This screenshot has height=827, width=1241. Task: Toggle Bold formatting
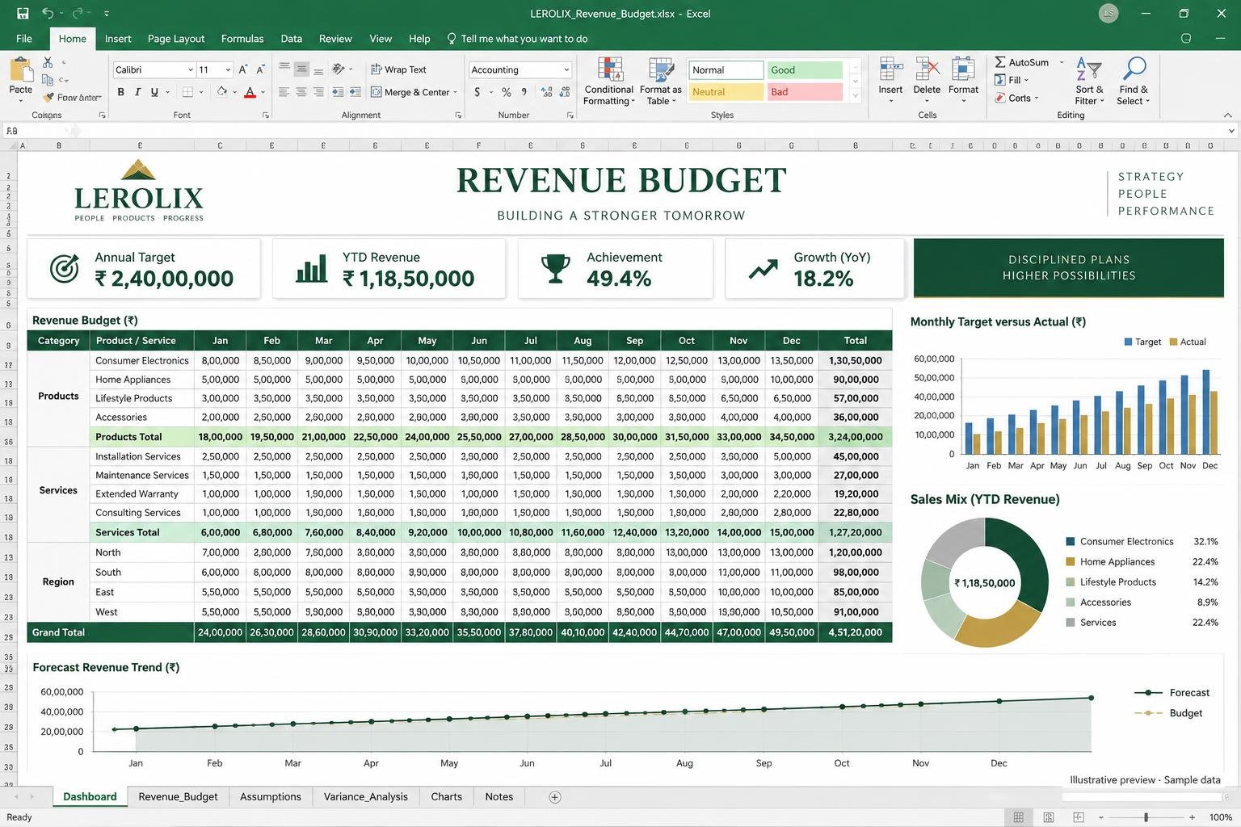tap(121, 92)
